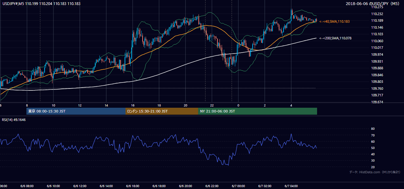The height and width of the screenshot is (189, 404).
Task: Click the 6/7 00:00 date axis label
Action: 238,186
